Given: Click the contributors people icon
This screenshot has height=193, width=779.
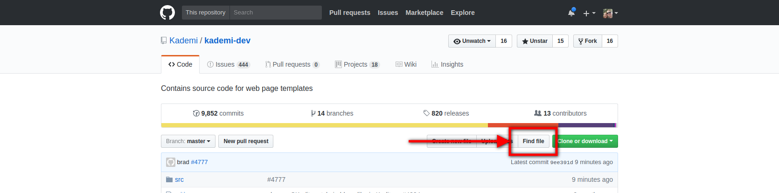Looking at the screenshot, I should [538, 113].
